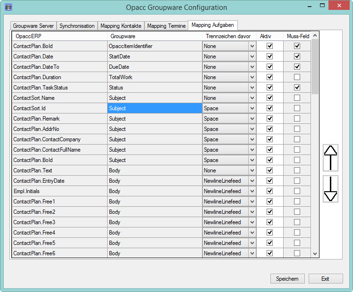The image size is (353, 292).
Task: Open Trennzeichen dropdown for ContactPlan.Date
Action: (x=252, y=57)
